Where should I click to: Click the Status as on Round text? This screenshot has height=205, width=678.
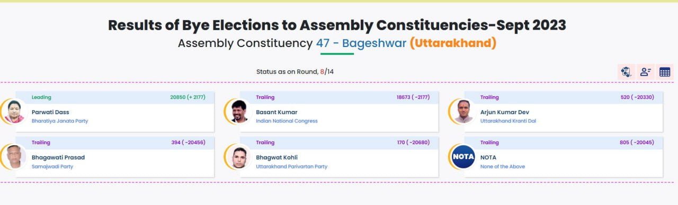pyautogui.click(x=287, y=71)
